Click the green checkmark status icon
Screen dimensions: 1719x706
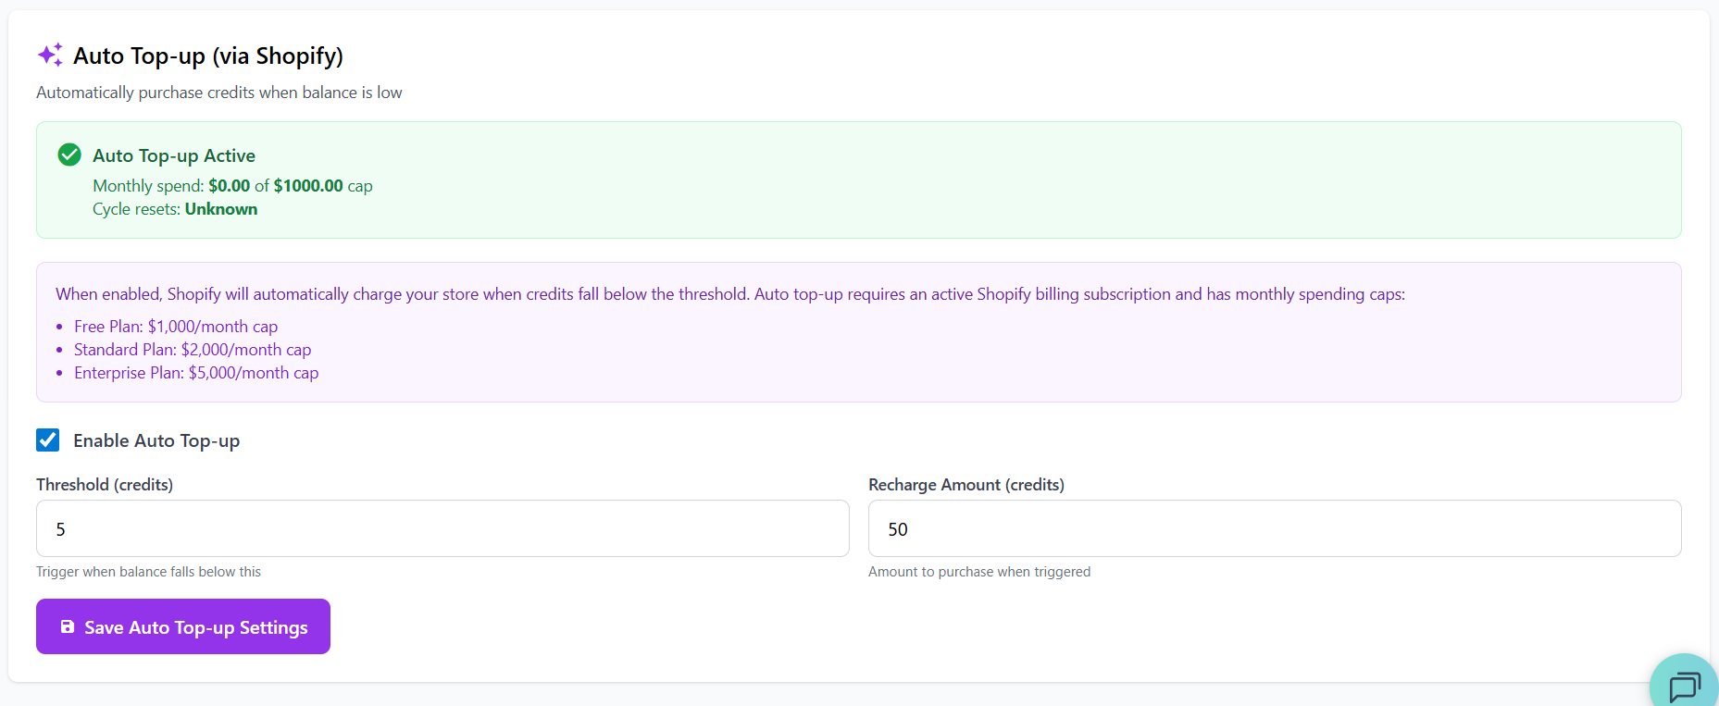click(x=69, y=155)
